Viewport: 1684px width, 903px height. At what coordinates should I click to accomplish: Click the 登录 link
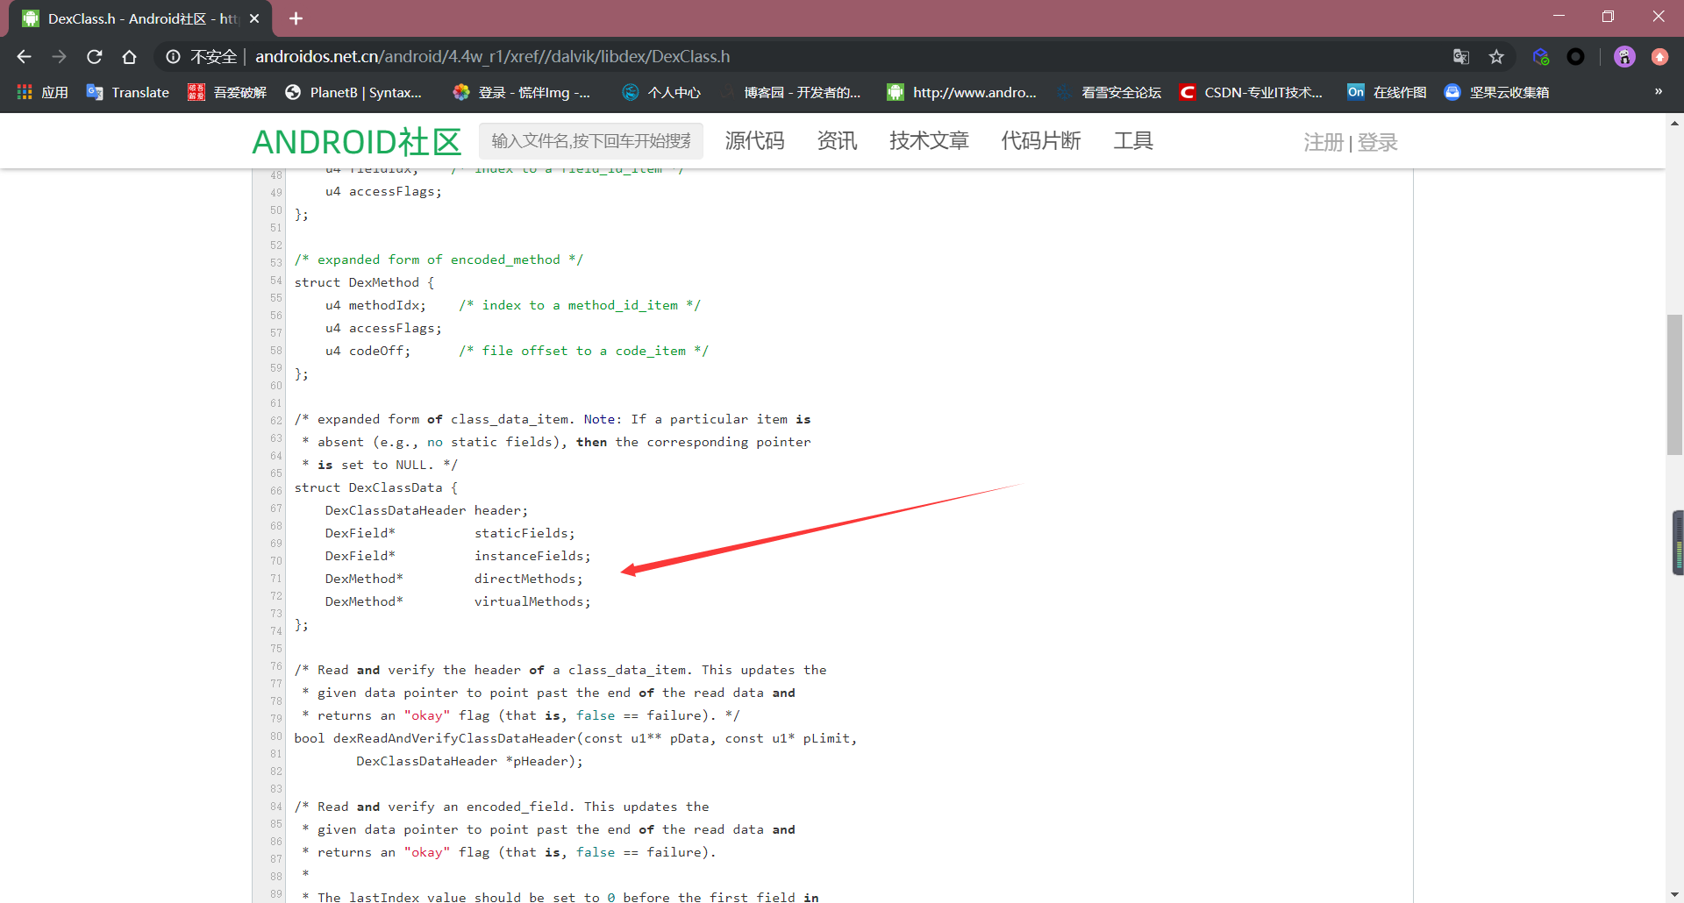coord(1378,142)
